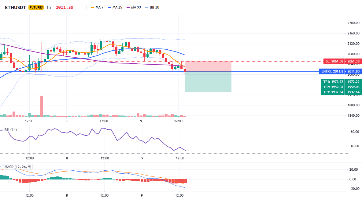
Task: Click the 20.00 MACD axis label
Action: coord(354,169)
